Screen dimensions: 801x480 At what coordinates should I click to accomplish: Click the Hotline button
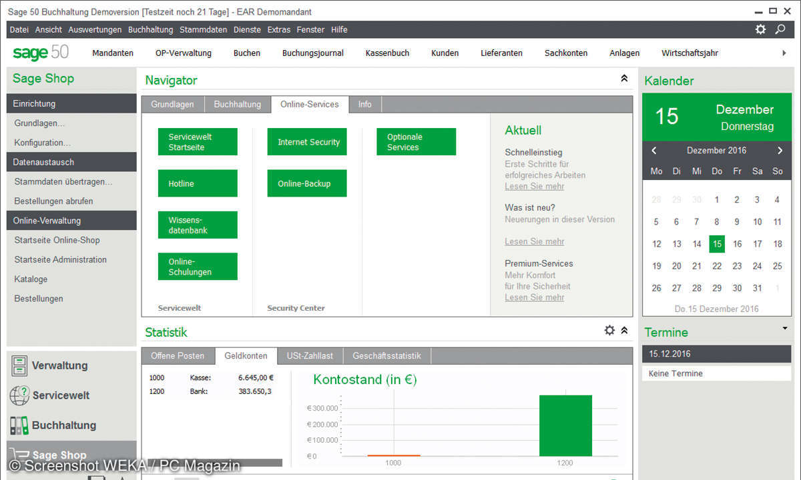click(198, 183)
